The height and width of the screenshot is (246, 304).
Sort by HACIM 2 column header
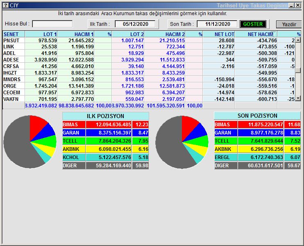click(165, 34)
